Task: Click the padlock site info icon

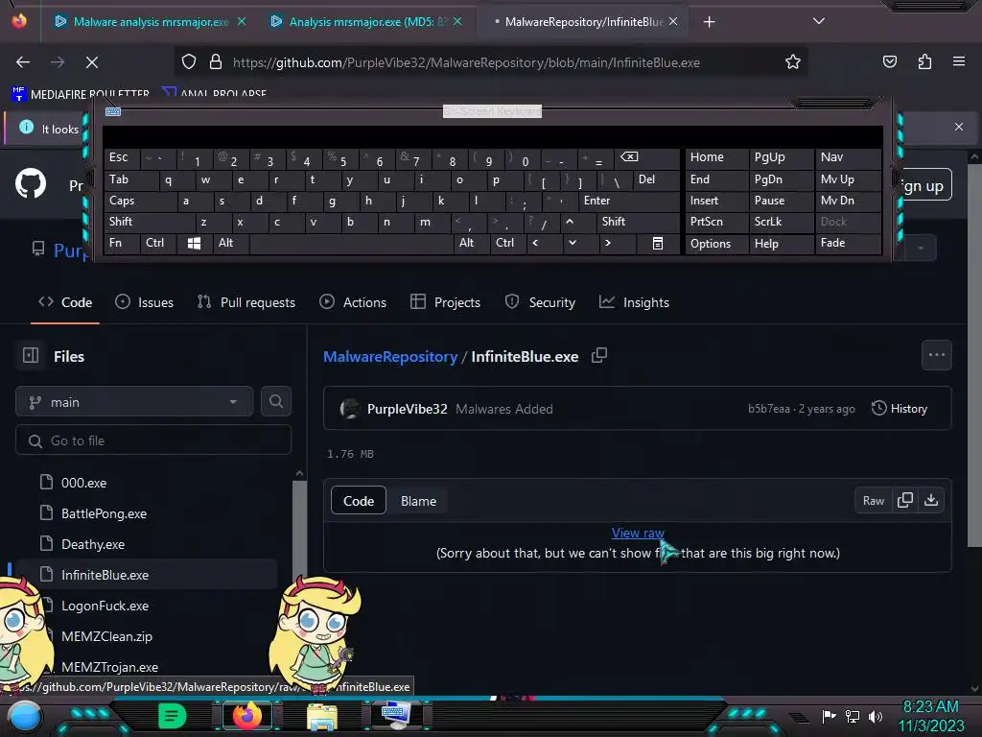Action: (216, 62)
